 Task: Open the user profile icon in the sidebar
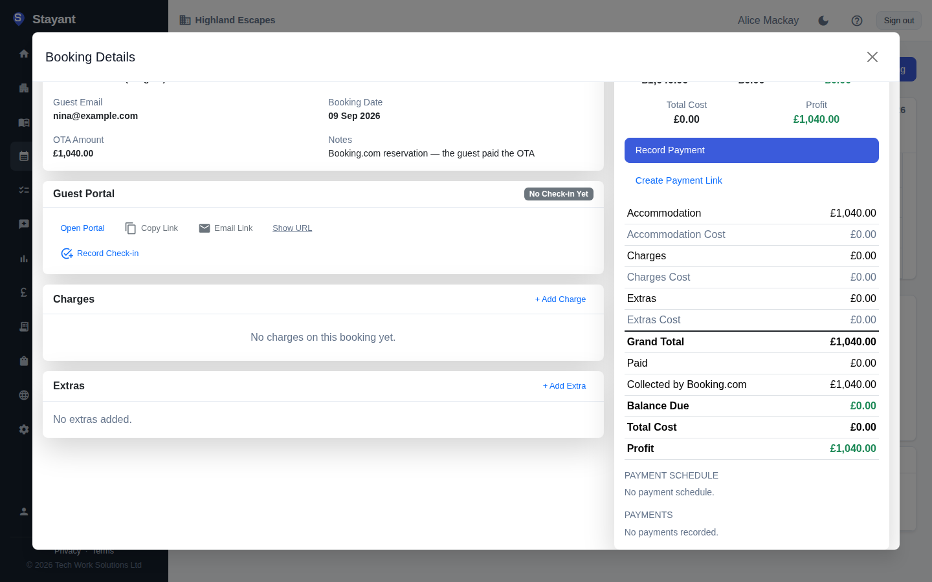[24, 512]
